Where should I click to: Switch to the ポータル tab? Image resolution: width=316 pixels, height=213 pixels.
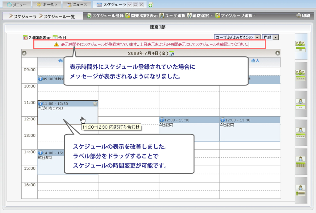point(47,5)
